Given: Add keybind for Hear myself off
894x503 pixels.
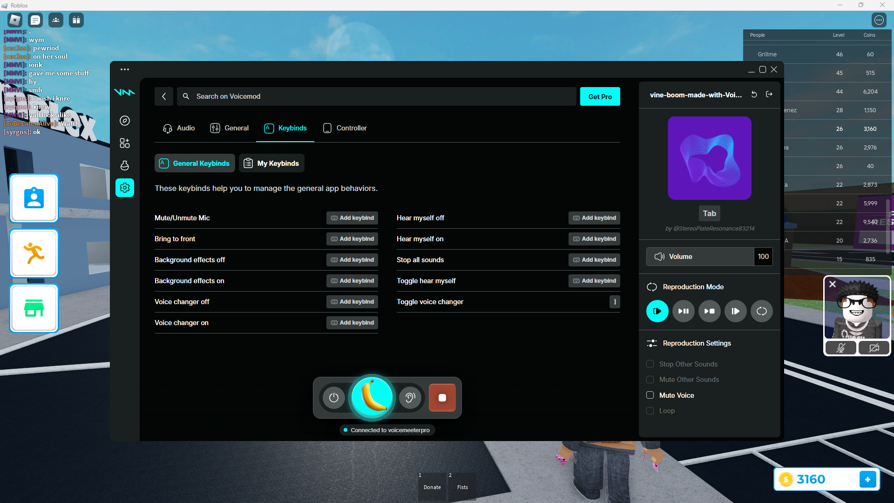Looking at the screenshot, I should click(x=594, y=218).
